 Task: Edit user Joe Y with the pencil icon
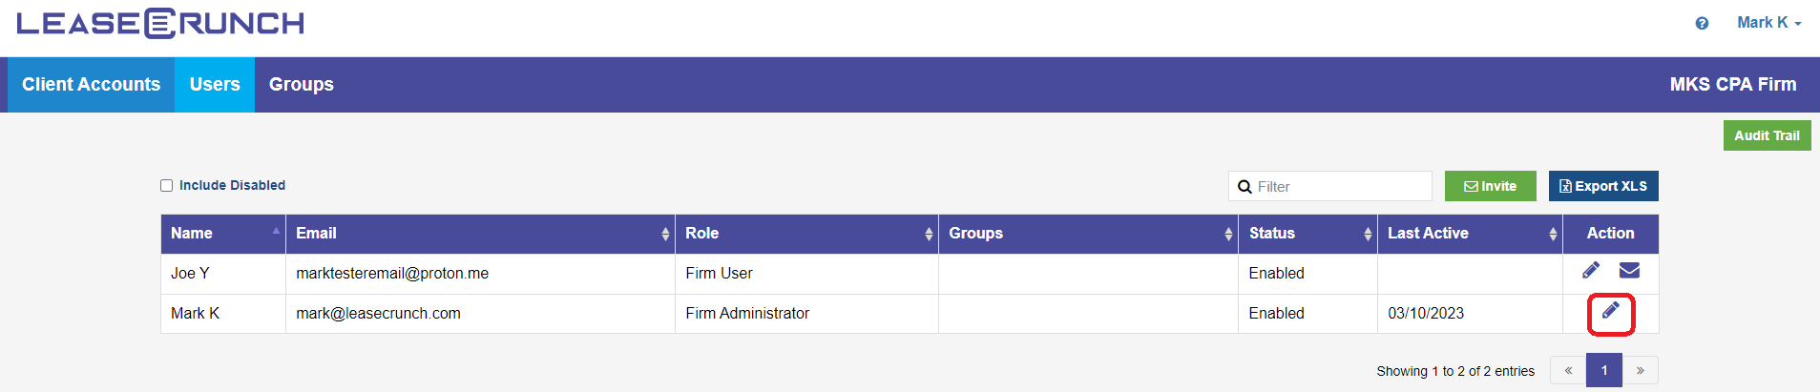1591,271
